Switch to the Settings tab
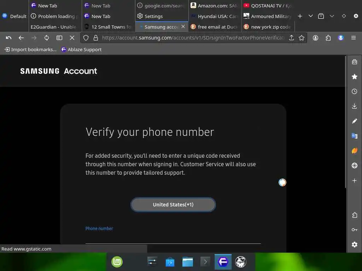Screen dimensions: 362x271 tap(162, 16)
